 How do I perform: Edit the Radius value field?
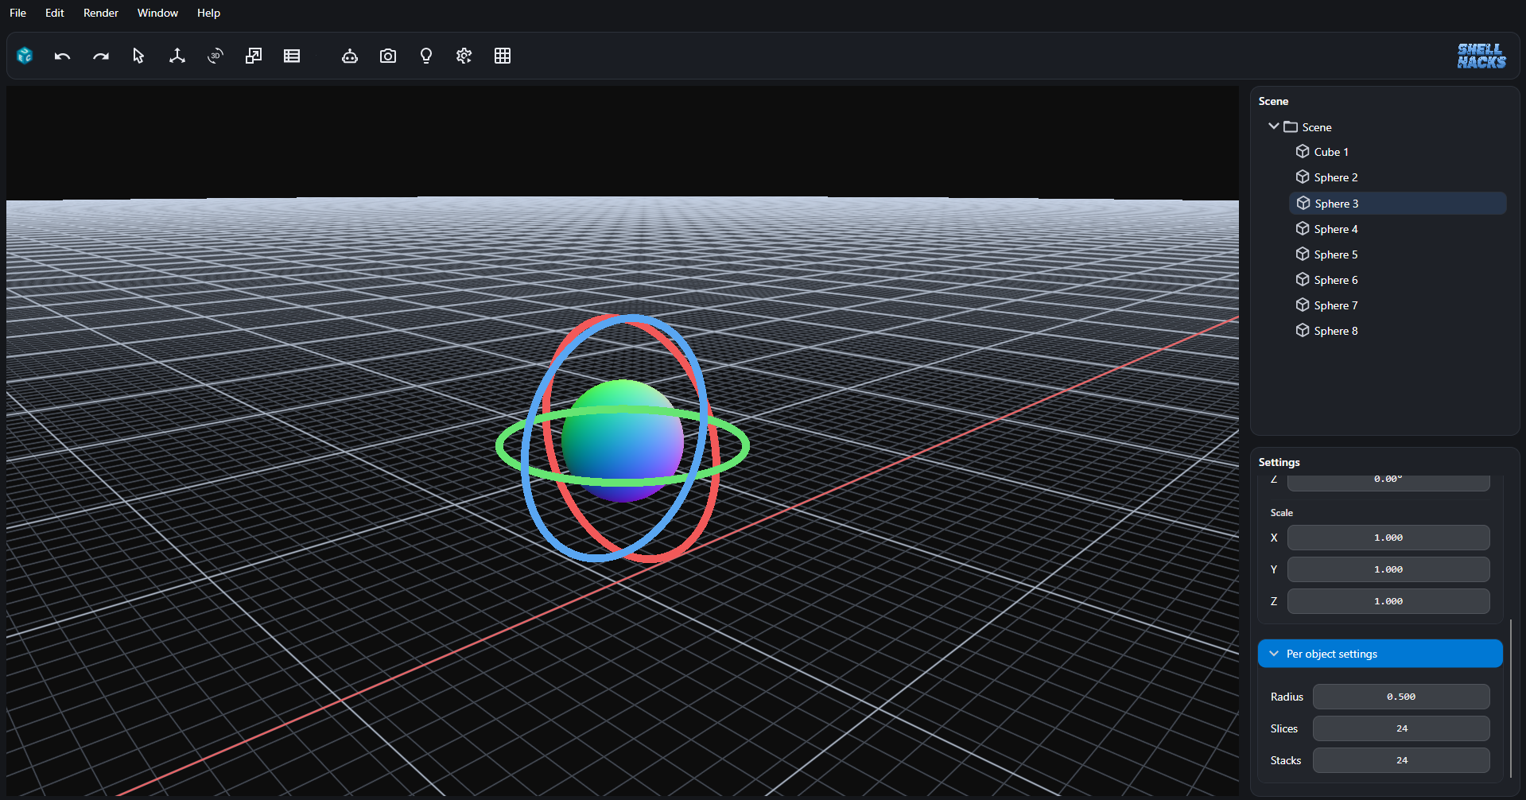pyautogui.click(x=1400, y=696)
